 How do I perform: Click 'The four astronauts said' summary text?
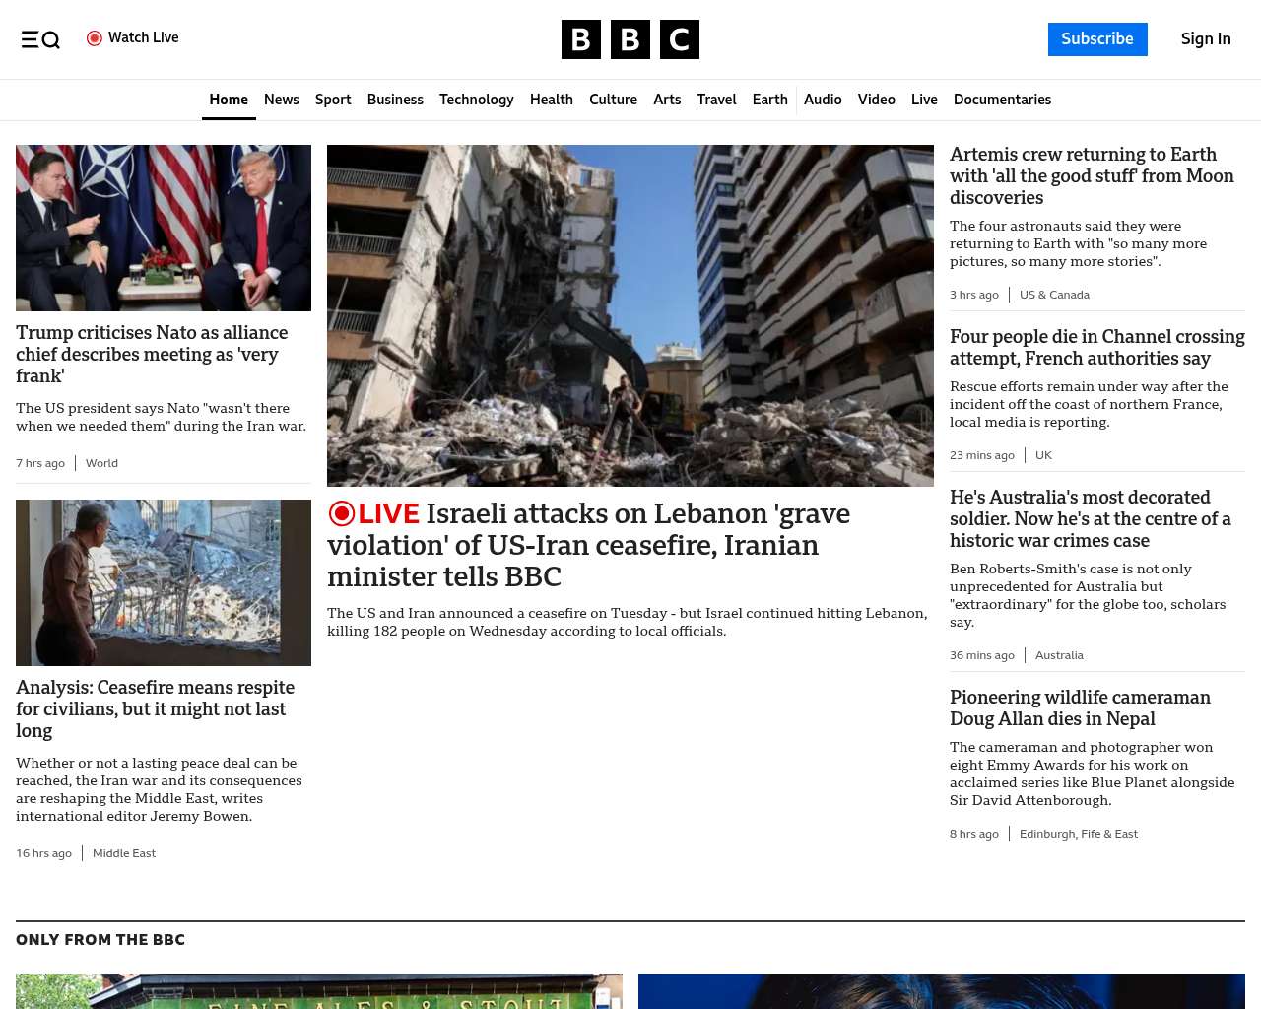pos(1078,243)
